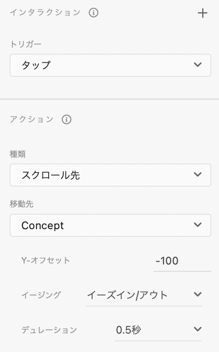
Task: Click the デュレーション label
Action: [49, 330]
